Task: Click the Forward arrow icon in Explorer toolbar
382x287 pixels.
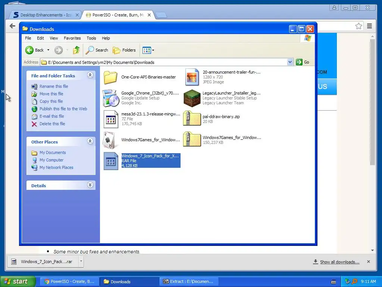Action: click(59, 50)
